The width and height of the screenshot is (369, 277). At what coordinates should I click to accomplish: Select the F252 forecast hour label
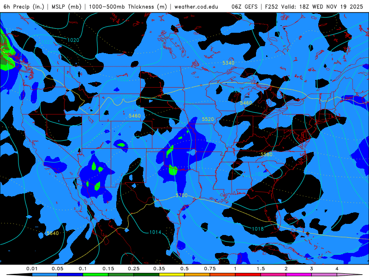click(271, 6)
